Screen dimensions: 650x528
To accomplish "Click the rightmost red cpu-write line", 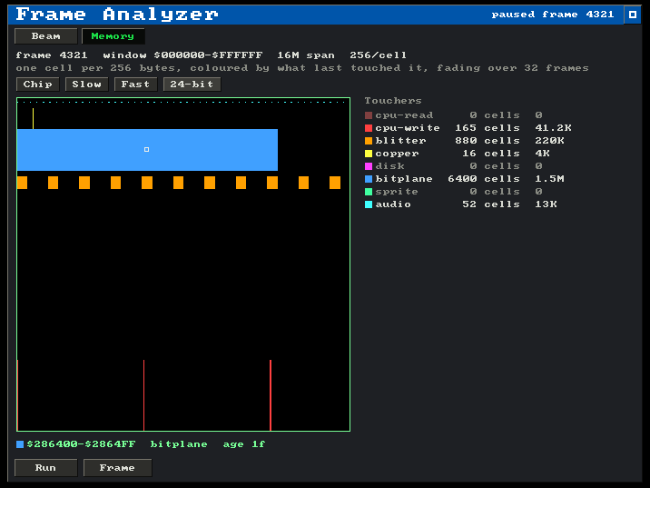I will [x=271, y=395].
